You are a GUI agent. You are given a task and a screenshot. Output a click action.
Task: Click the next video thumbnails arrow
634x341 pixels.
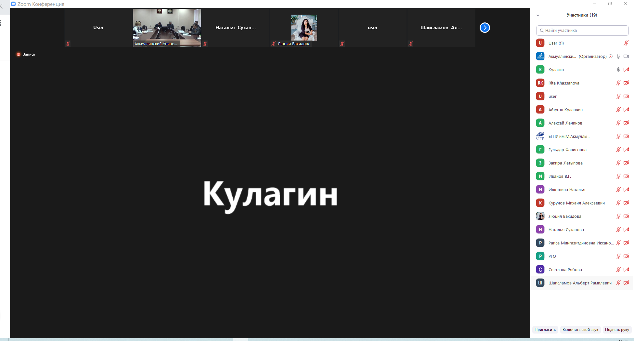[485, 28]
